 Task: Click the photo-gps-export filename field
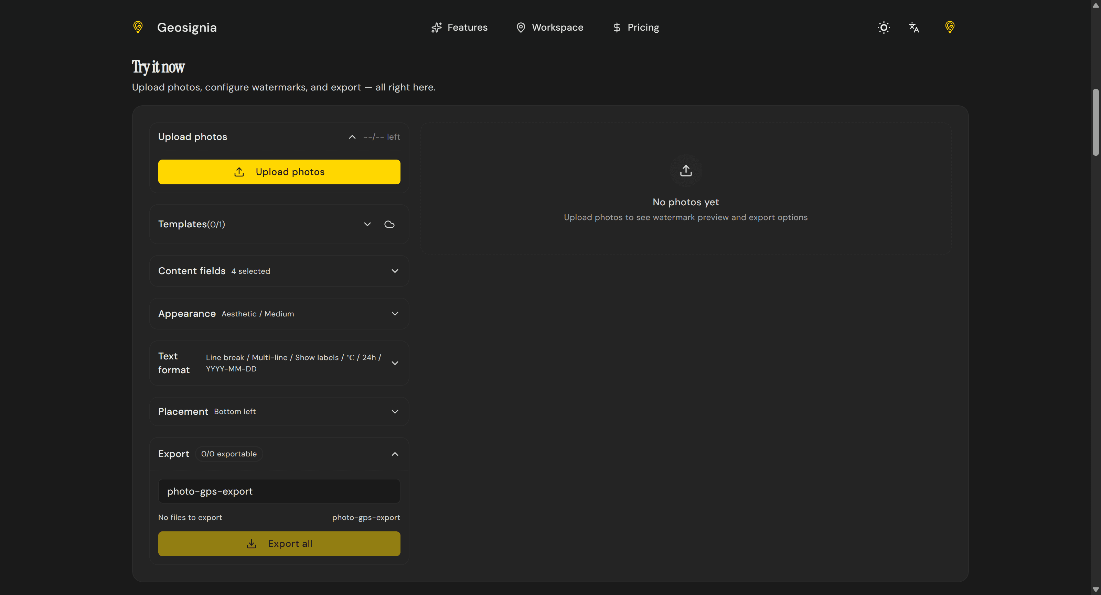coord(279,491)
